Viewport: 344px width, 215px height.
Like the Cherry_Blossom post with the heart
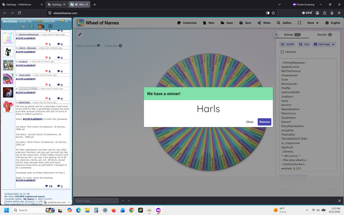coord(47,58)
